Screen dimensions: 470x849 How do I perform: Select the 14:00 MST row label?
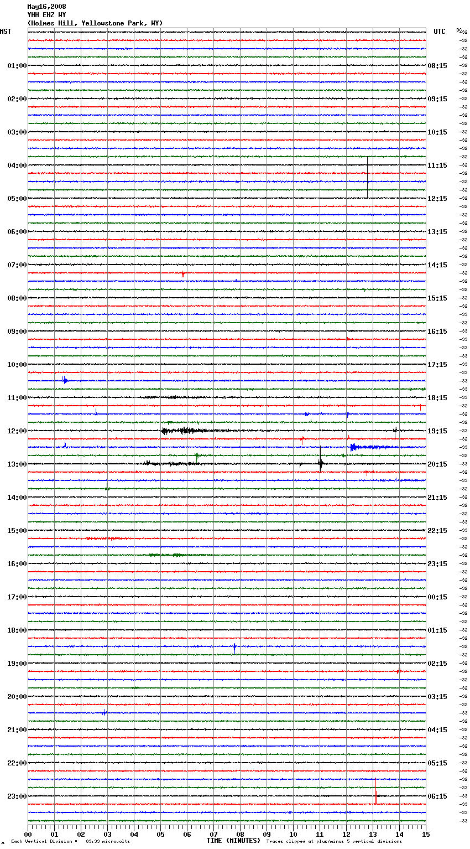17,498
